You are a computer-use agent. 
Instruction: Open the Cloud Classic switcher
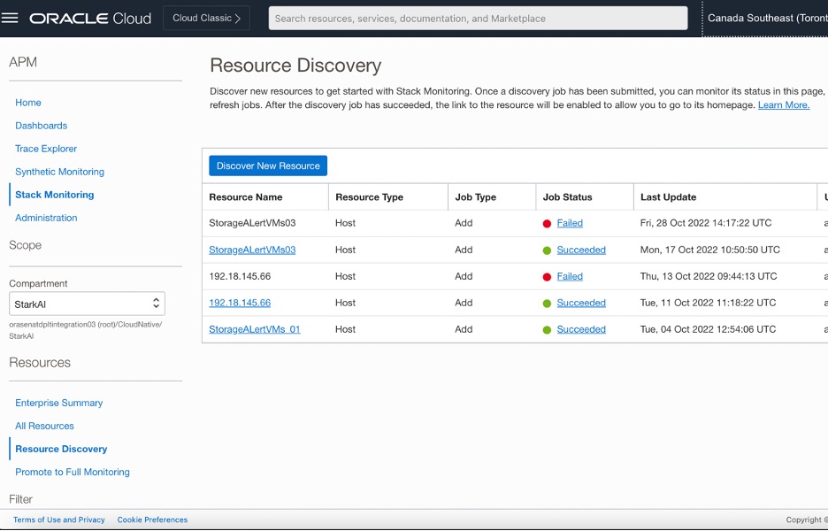point(206,17)
